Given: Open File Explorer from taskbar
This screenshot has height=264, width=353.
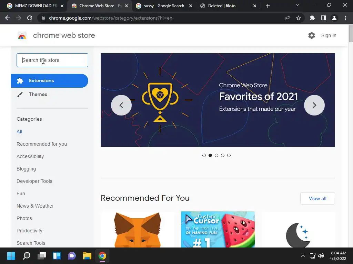Looking at the screenshot, I should click(87, 256).
